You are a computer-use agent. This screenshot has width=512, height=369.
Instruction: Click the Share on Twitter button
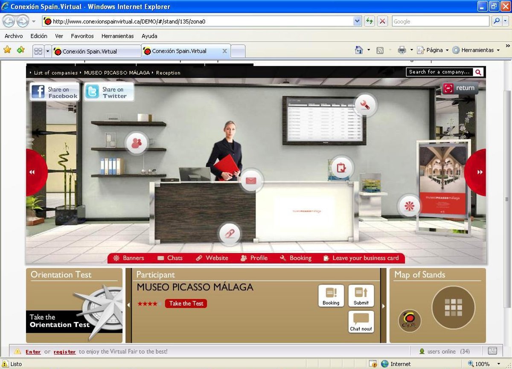point(109,92)
